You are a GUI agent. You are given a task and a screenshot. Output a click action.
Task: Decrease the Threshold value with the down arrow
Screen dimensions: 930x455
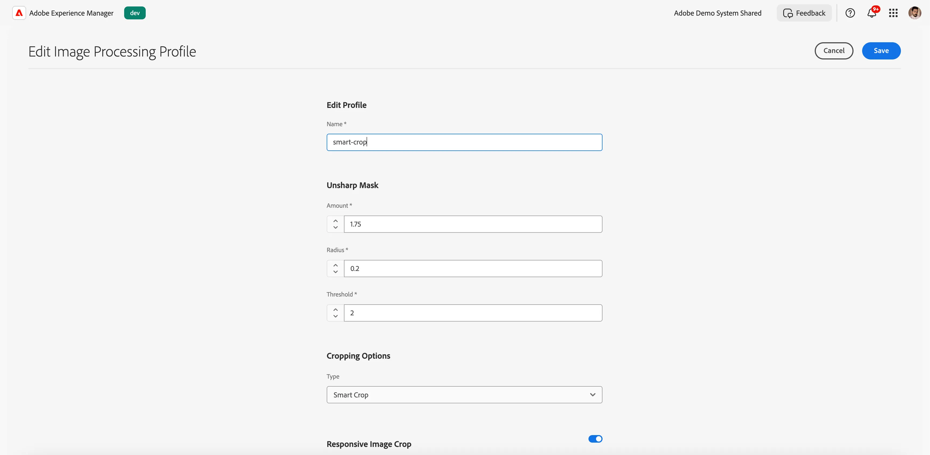(x=335, y=316)
